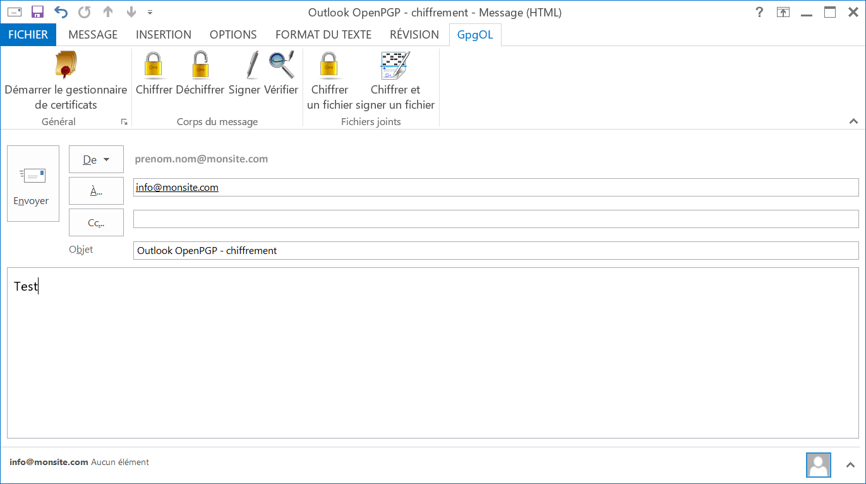Open help with the question mark icon
Image resolution: width=866 pixels, height=484 pixels.
tap(760, 12)
